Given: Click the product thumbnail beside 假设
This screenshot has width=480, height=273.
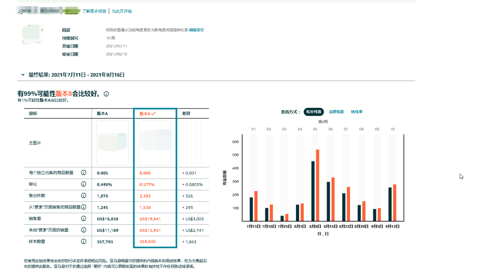Looking at the screenshot, I should 33,34.
